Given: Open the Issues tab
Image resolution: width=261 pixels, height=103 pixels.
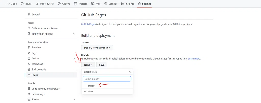Looking at the screenshot, I should pos(26,4).
